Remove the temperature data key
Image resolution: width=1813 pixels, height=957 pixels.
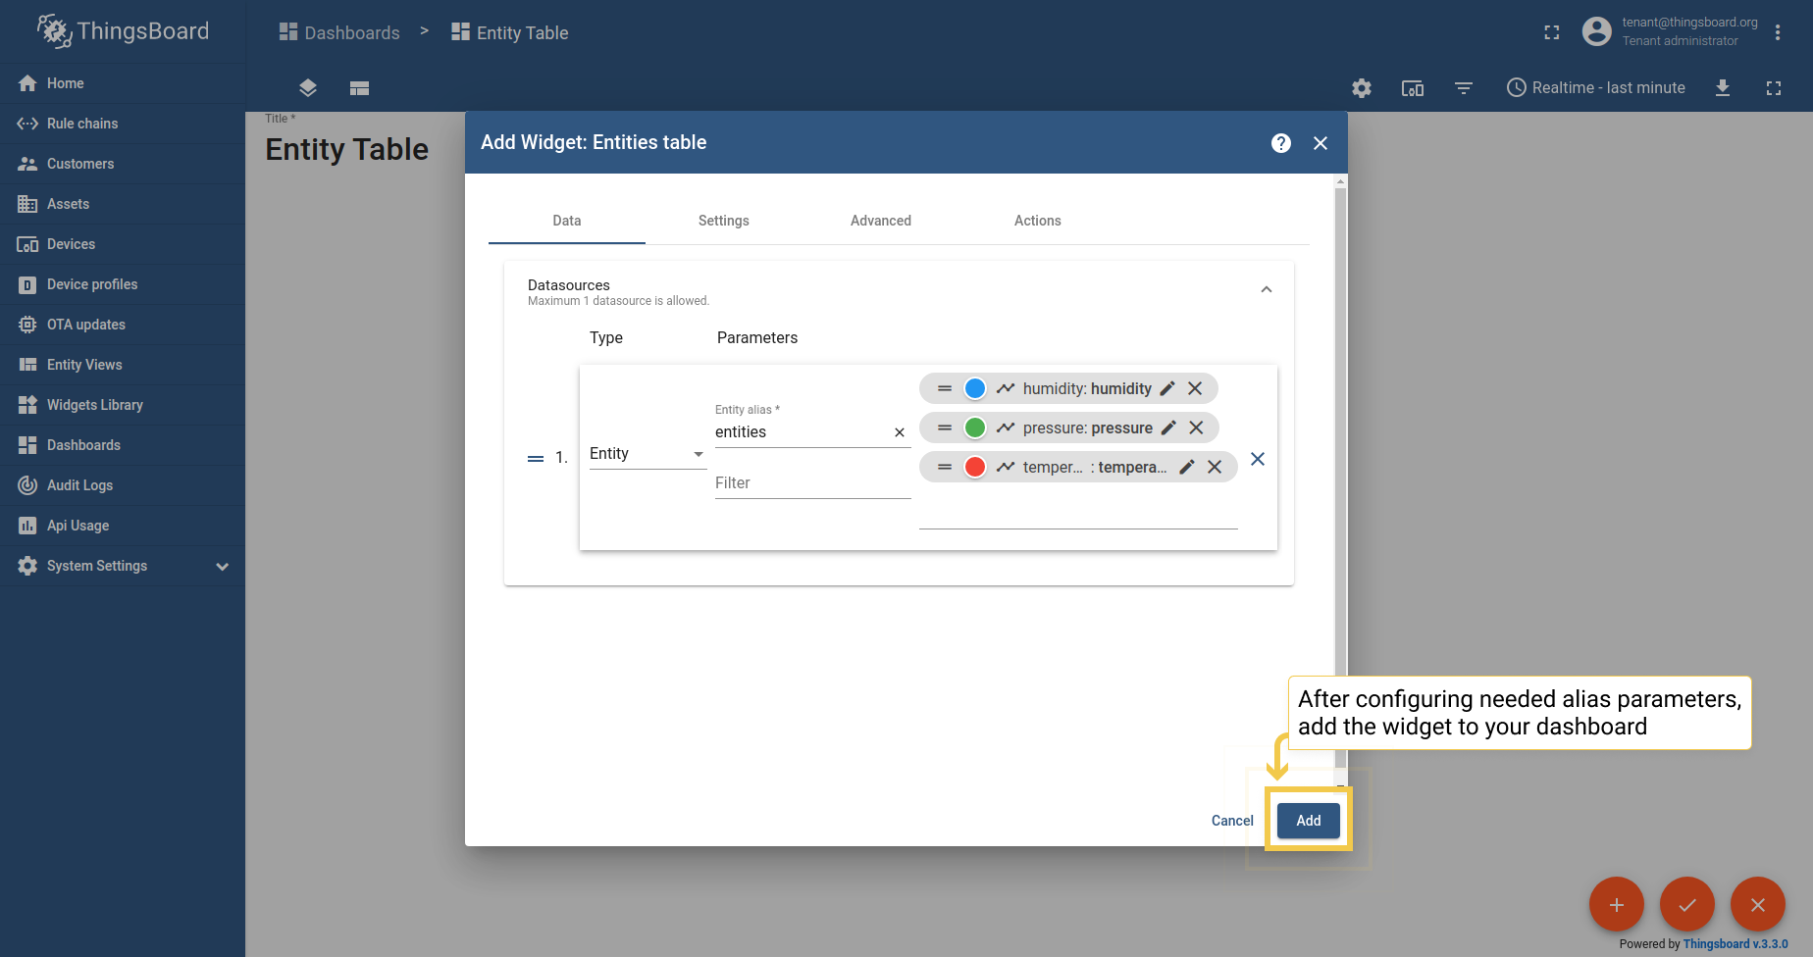1215,467
